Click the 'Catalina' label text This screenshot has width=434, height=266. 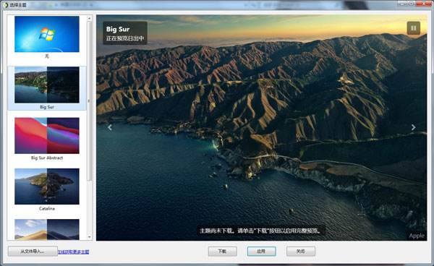coord(47,208)
